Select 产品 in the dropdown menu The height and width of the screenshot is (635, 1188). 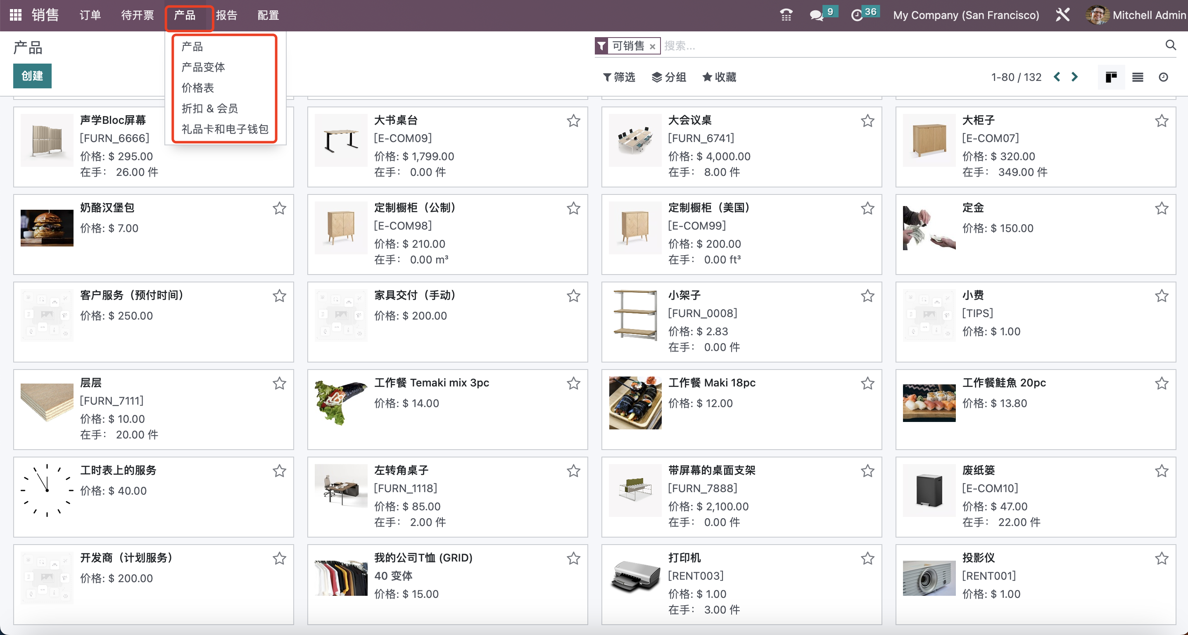tap(192, 47)
